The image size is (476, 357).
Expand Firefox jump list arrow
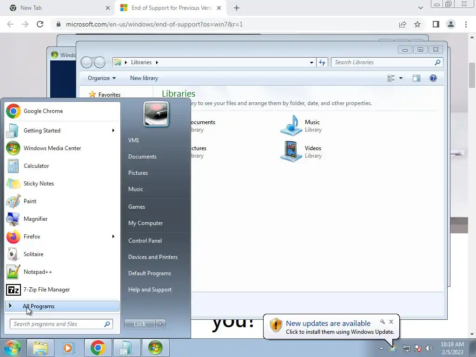click(x=113, y=237)
